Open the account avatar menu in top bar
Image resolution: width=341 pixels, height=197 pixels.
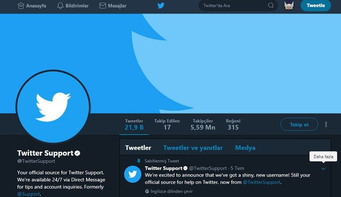pyautogui.click(x=289, y=5)
